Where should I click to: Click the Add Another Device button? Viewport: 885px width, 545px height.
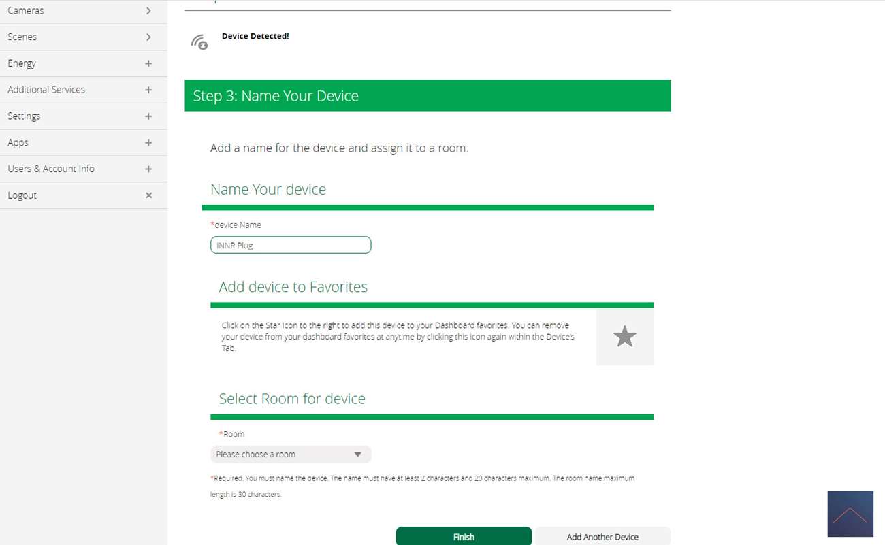[602, 536]
